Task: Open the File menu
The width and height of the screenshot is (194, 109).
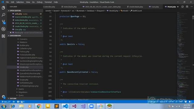Action: click(x=7, y=2)
